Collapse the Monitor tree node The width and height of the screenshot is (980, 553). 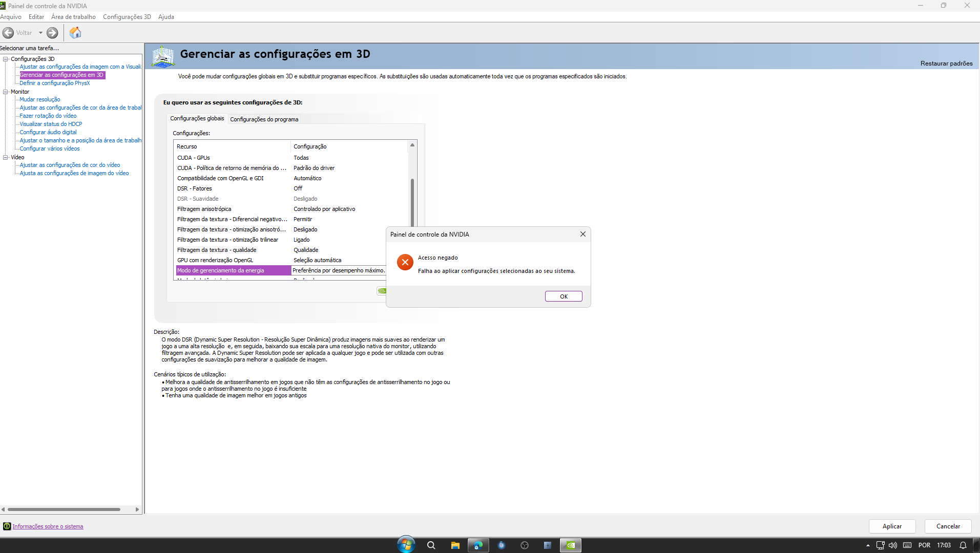6,92
